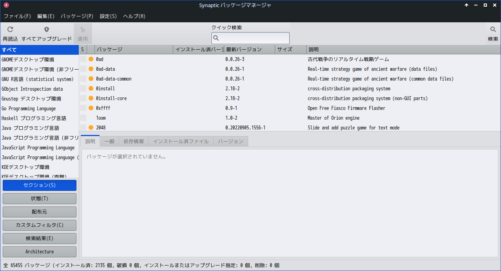Click the Synaptic window app icon
This screenshot has width=501, height=271.
pyautogui.click(x=6, y=5)
